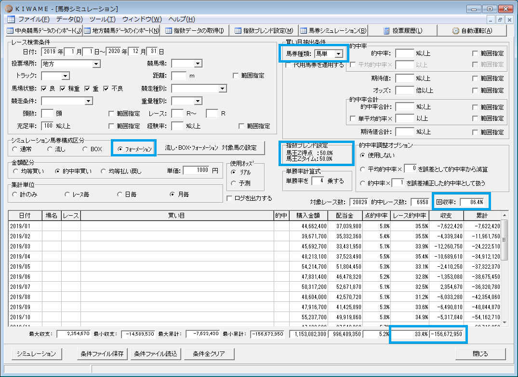Image resolution: width=518 pixels, height=377 pixels.
Task: Open 馬券シミュレーション toolbar button
Action: pos(333,31)
